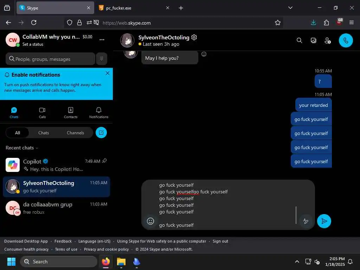Open File Explorer from the taskbar
The image size is (360, 270).
[x=121, y=262]
